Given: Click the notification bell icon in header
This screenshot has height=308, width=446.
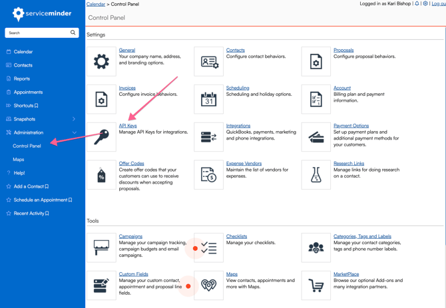Looking at the screenshot, I should tap(417, 3).
